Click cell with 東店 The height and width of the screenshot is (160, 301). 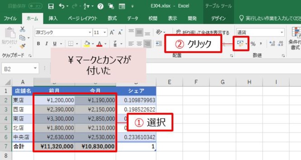pos(23,100)
